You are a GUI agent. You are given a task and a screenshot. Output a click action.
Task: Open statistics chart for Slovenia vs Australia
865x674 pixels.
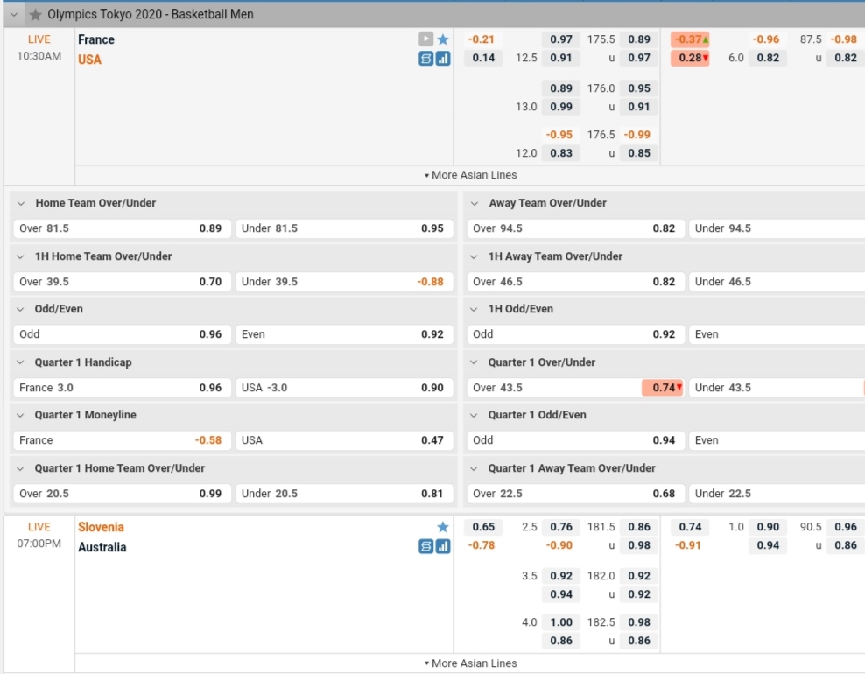click(x=443, y=546)
